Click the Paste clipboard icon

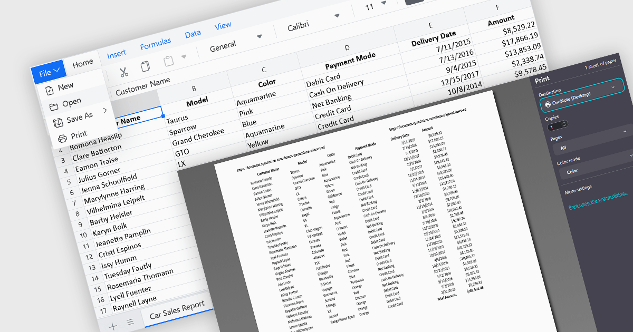click(x=169, y=61)
